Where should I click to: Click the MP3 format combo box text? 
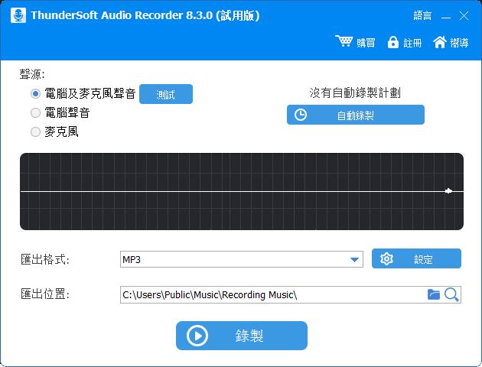pos(132,259)
